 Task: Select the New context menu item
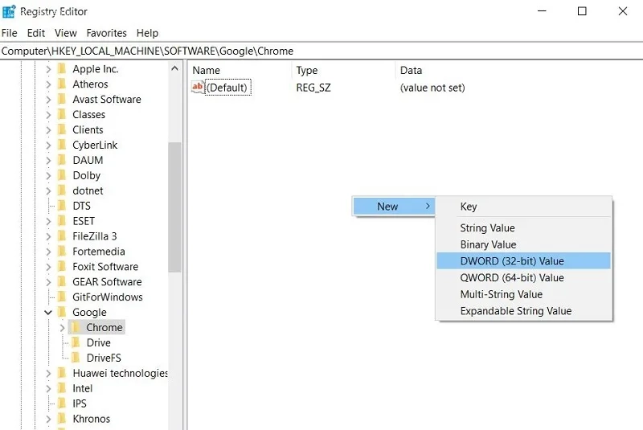(394, 207)
